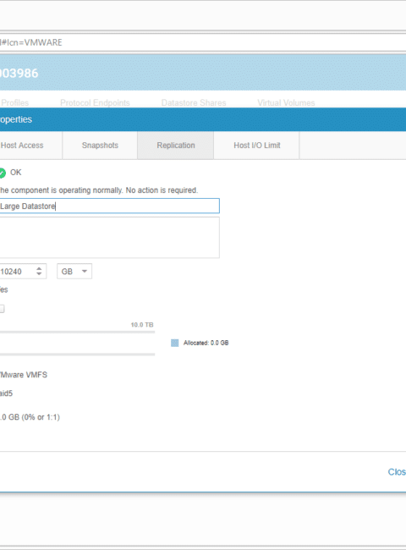This screenshot has width=406, height=550.
Task: Select the Replication tab
Action: pyautogui.click(x=176, y=146)
